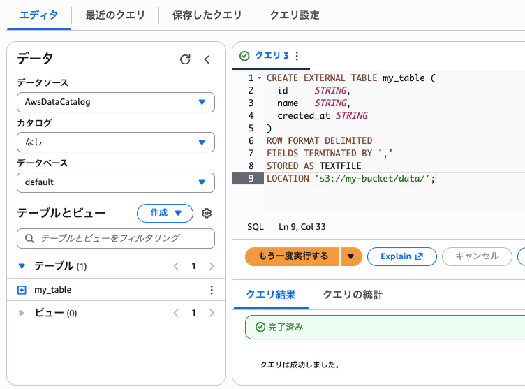Image resolution: width=525 pixels, height=389 pixels.
Task: Open the クエリ 3 tab options menu
Action: pos(297,56)
